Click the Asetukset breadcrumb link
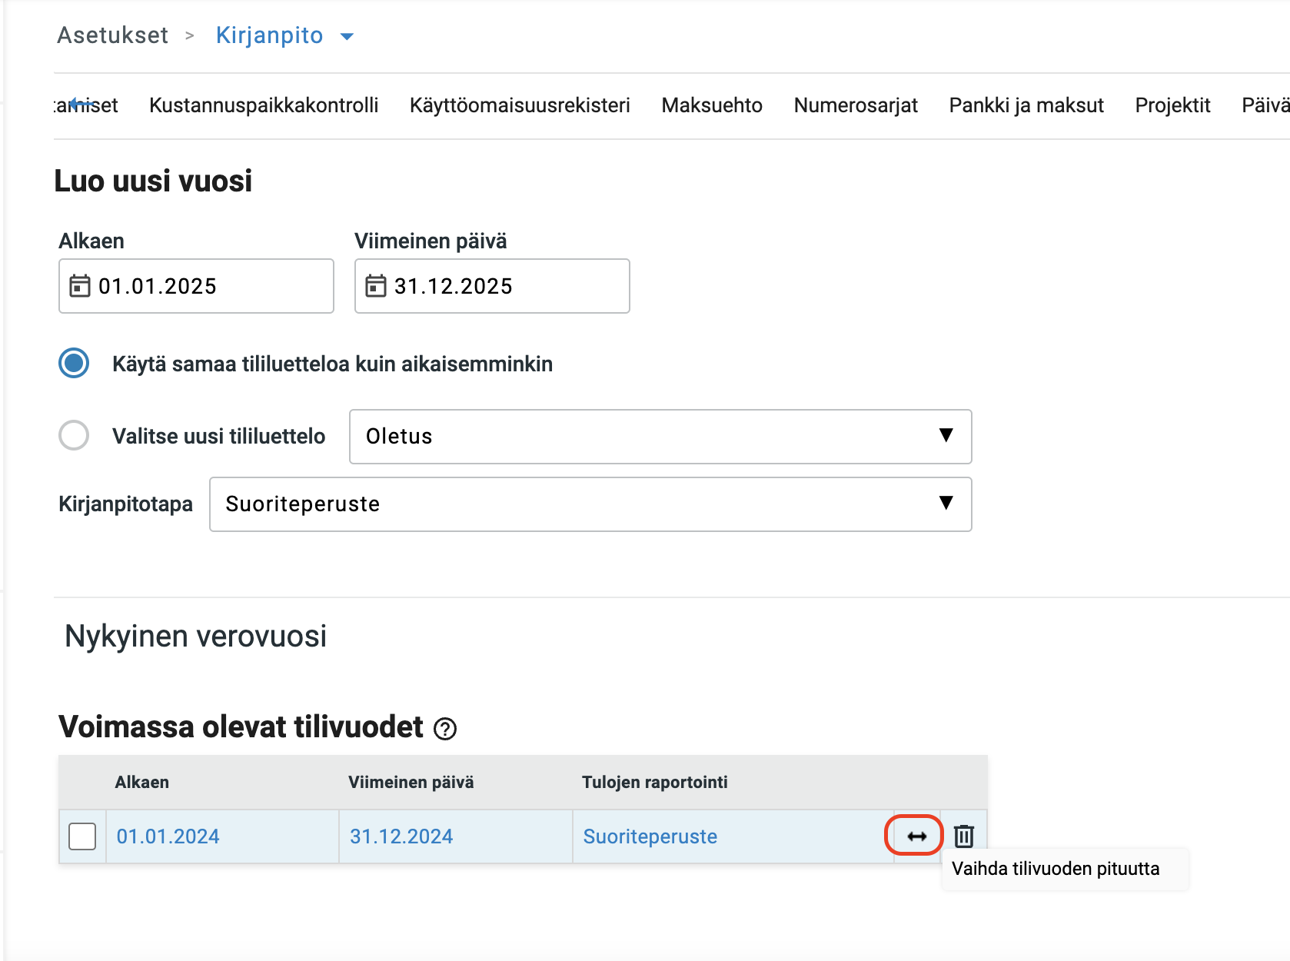The image size is (1290, 961). [x=111, y=35]
